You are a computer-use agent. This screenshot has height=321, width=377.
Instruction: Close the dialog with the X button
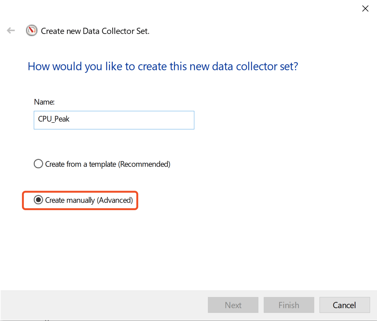pos(365,8)
